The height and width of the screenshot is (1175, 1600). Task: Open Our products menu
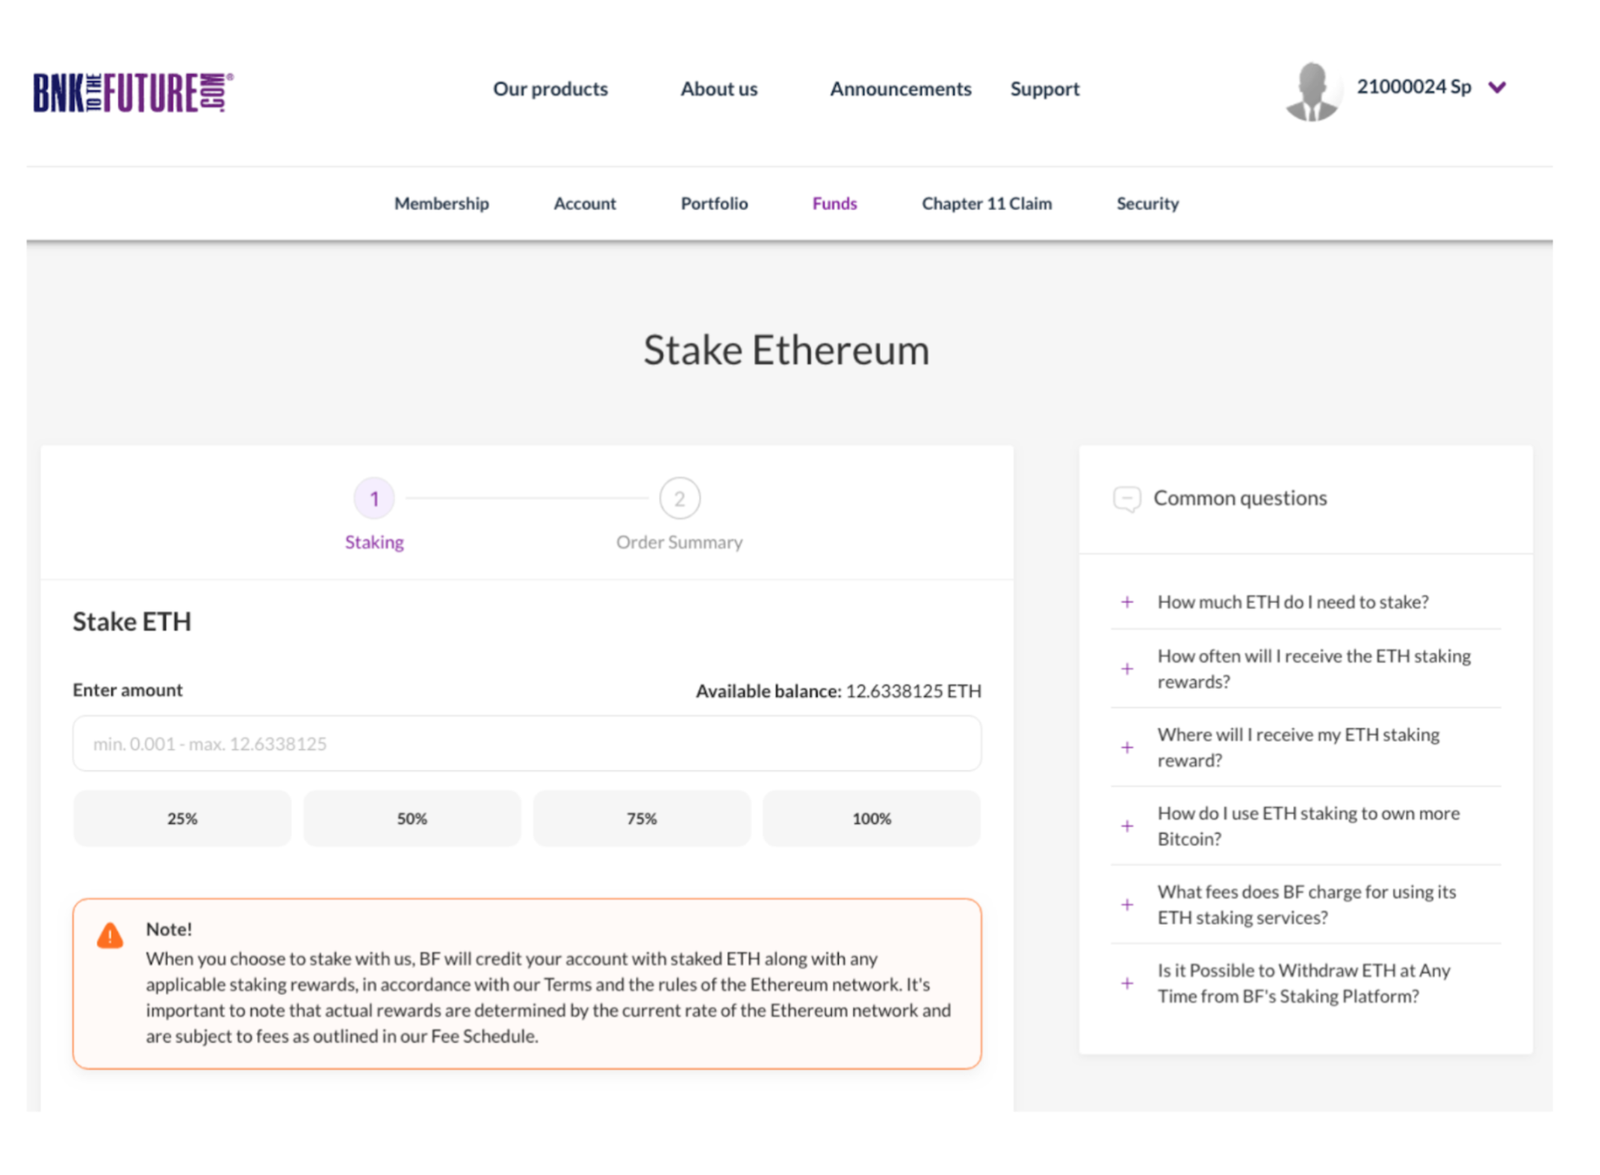(550, 88)
